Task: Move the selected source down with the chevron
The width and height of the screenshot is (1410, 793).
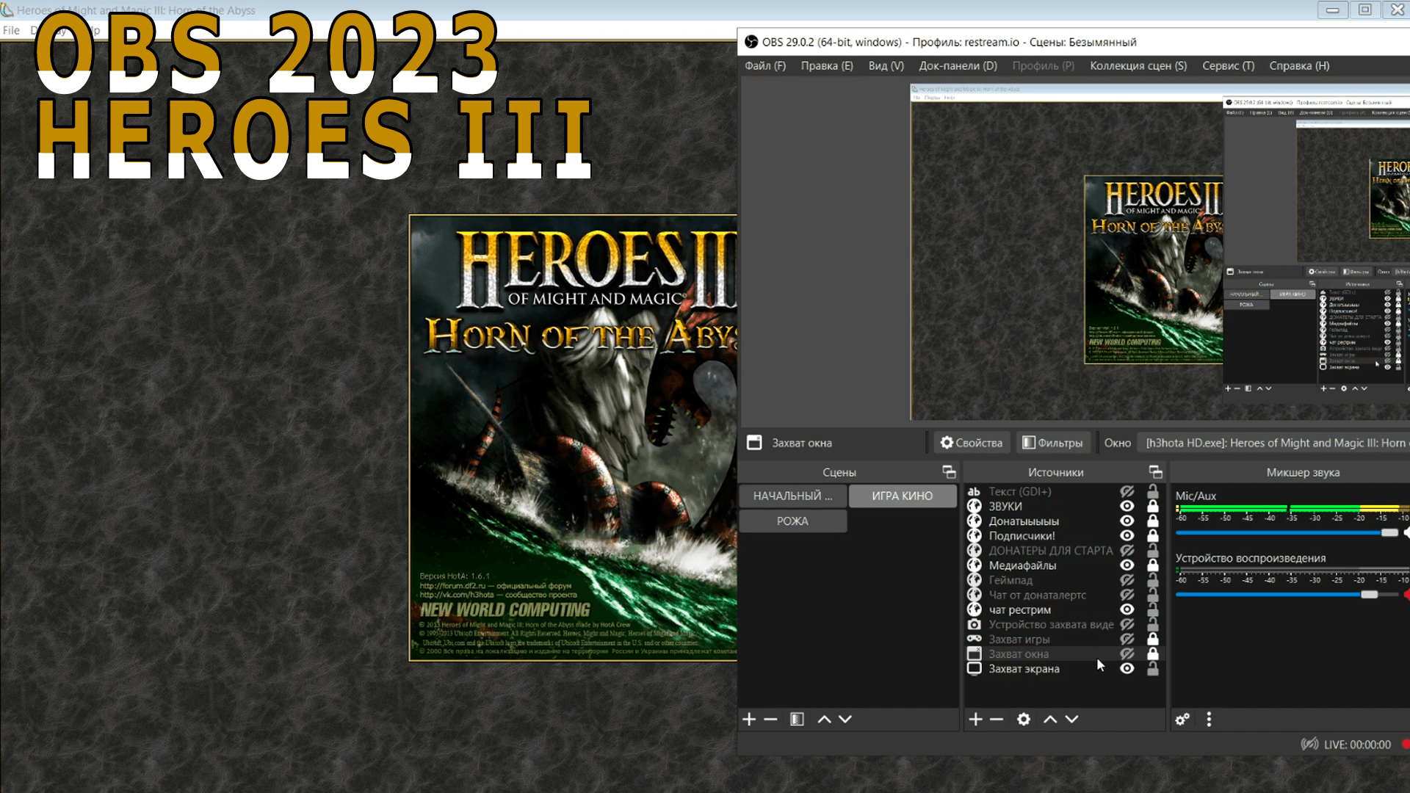Action: click(1071, 720)
